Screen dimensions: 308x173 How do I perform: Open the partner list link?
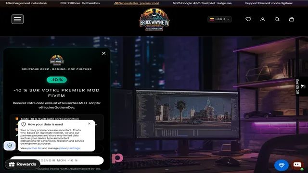click(x=34, y=148)
